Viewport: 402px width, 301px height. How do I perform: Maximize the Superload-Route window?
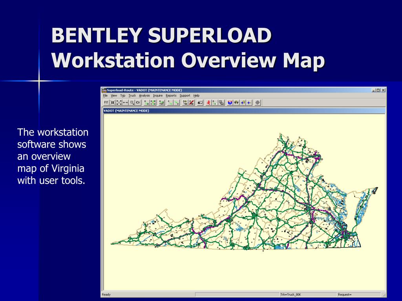pos(378,90)
